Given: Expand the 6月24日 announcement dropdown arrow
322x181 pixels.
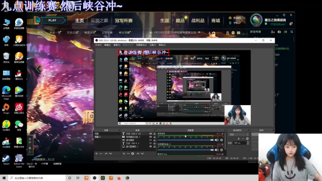Looking at the screenshot, I should tap(199, 32).
